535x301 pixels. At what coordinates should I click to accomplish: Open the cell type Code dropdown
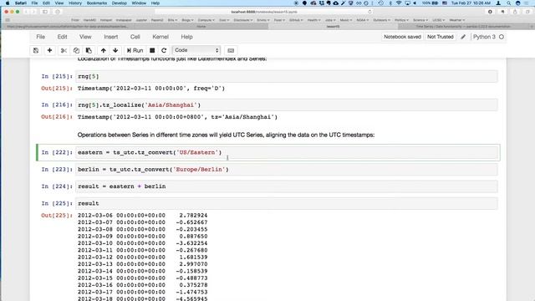(196, 50)
